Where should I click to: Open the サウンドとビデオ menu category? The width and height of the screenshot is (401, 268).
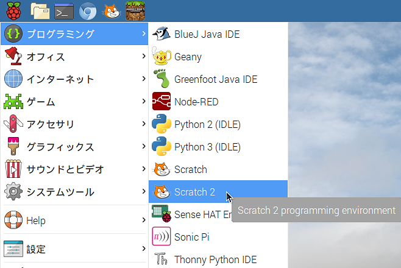point(74,169)
